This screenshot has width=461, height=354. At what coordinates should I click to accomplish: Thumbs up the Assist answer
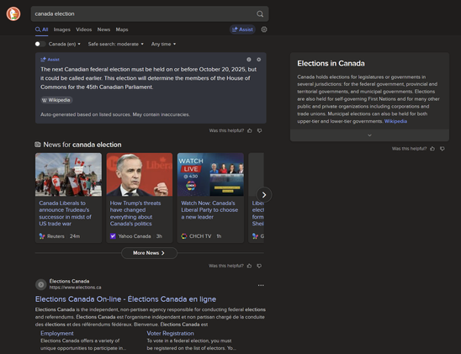(x=250, y=130)
